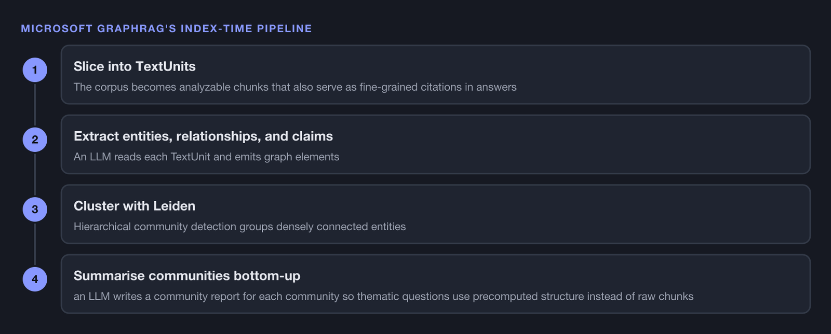831x334 pixels.
Task: Click connector line between steps 3 and 4
Action: click(35, 244)
